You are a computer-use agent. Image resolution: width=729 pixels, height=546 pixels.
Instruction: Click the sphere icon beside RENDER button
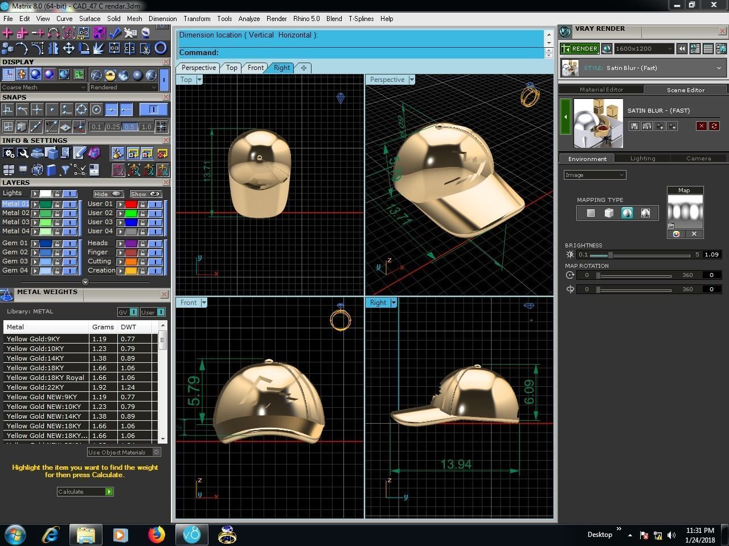(607, 49)
